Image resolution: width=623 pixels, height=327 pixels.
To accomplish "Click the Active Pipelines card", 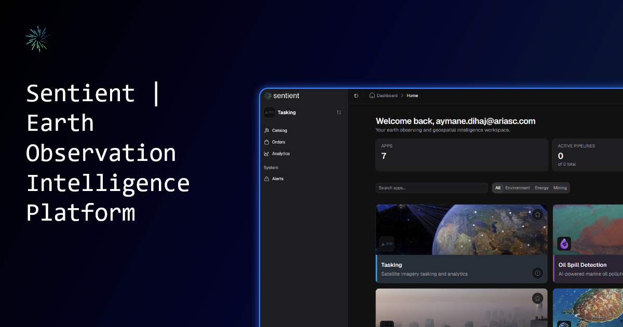I will pyautogui.click(x=587, y=155).
